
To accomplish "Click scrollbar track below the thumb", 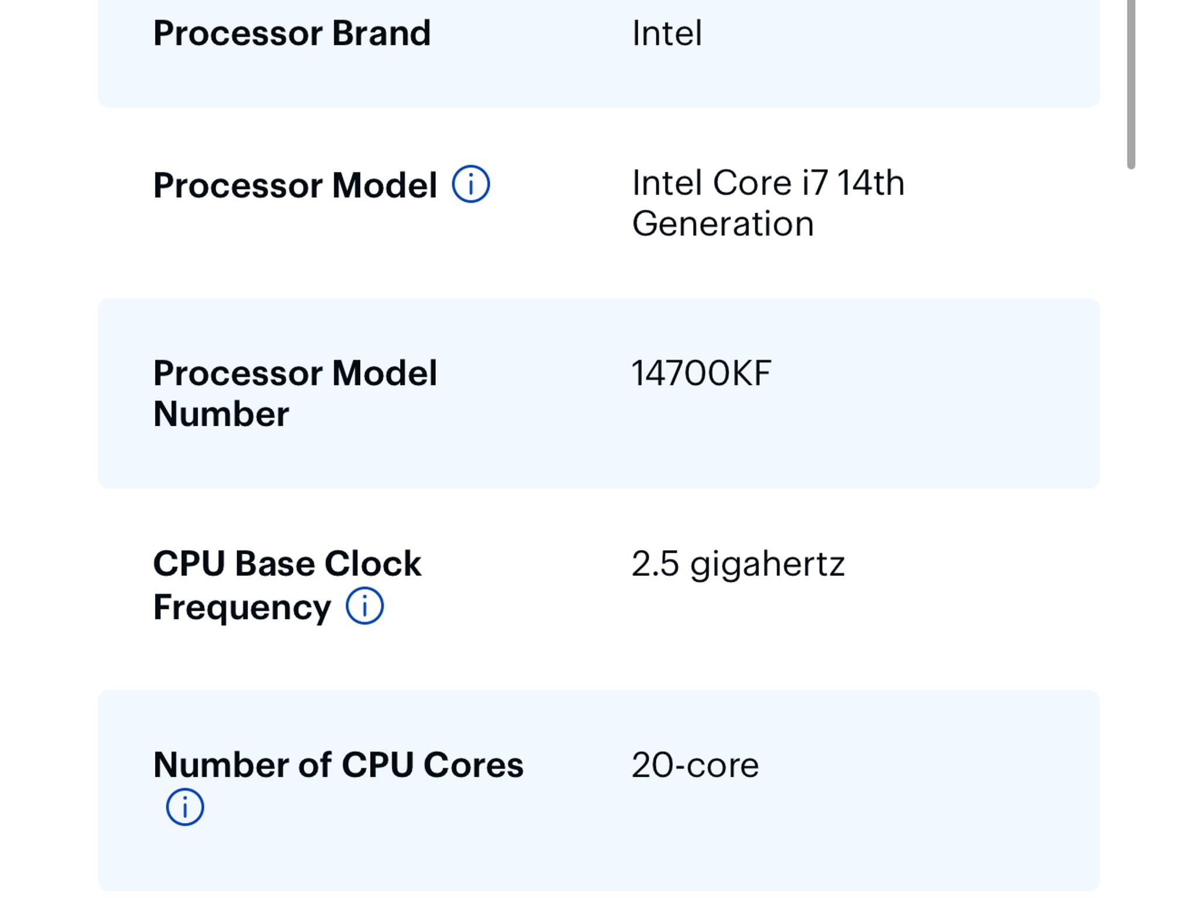I will [x=1131, y=526].
